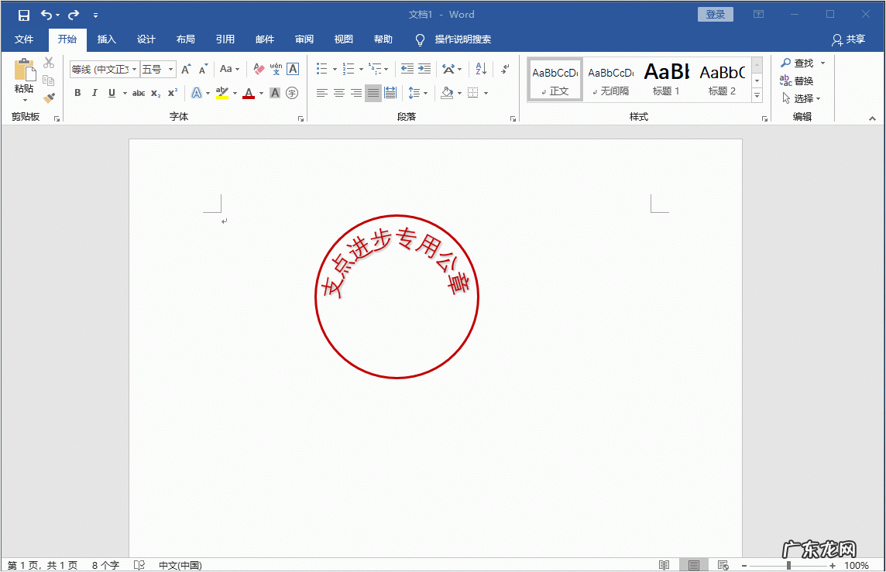The width and height of the screenshot is (886, 572).
Task: Toggle Bold formatting
Action: click(x=77, y=93)
